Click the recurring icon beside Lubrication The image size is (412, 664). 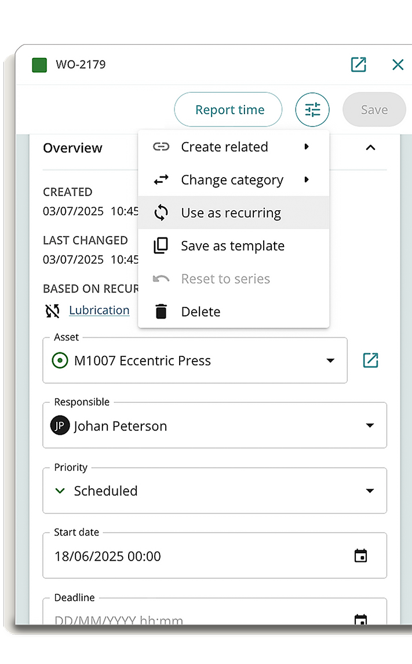53,311
